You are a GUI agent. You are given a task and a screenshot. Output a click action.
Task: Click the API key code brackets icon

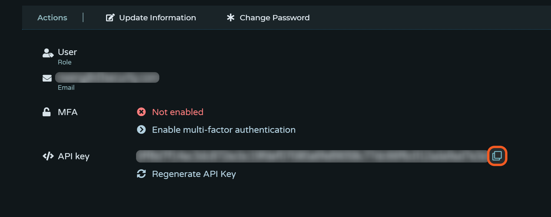coord(48,156)
